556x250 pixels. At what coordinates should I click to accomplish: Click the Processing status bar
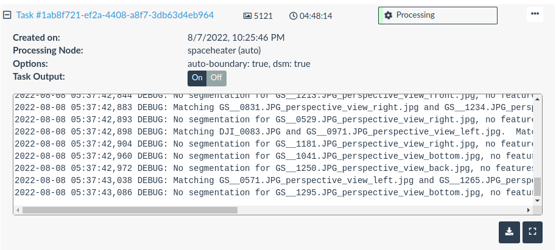tap(438, 15)
